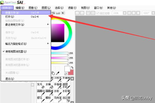
Task: Open the 选择(S) menu
Action: (59, 8)
